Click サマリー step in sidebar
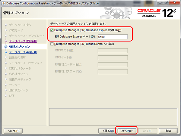Image resolution: width=181 pixels, height=136 pixels. click(x=14, y=85)
